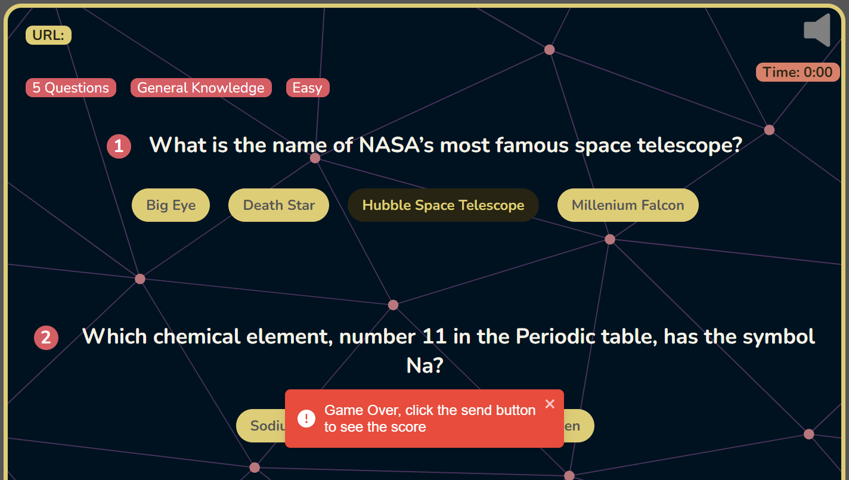Choose the Death Star answer

point(278,205)
